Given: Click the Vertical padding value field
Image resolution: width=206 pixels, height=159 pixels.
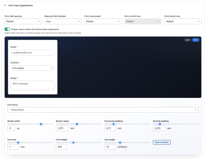Looking at the screenshot, I should click(x=159, y=128).
